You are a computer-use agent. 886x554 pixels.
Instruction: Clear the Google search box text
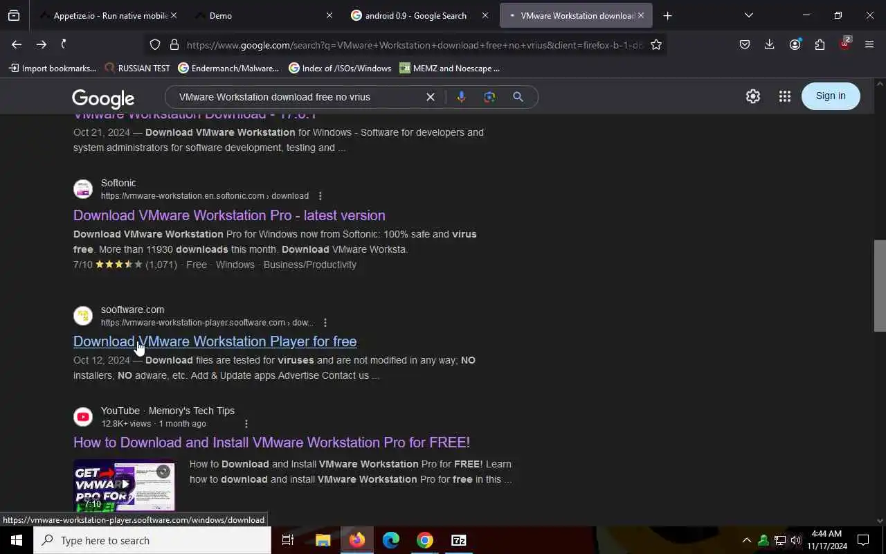tap(431, 97)
